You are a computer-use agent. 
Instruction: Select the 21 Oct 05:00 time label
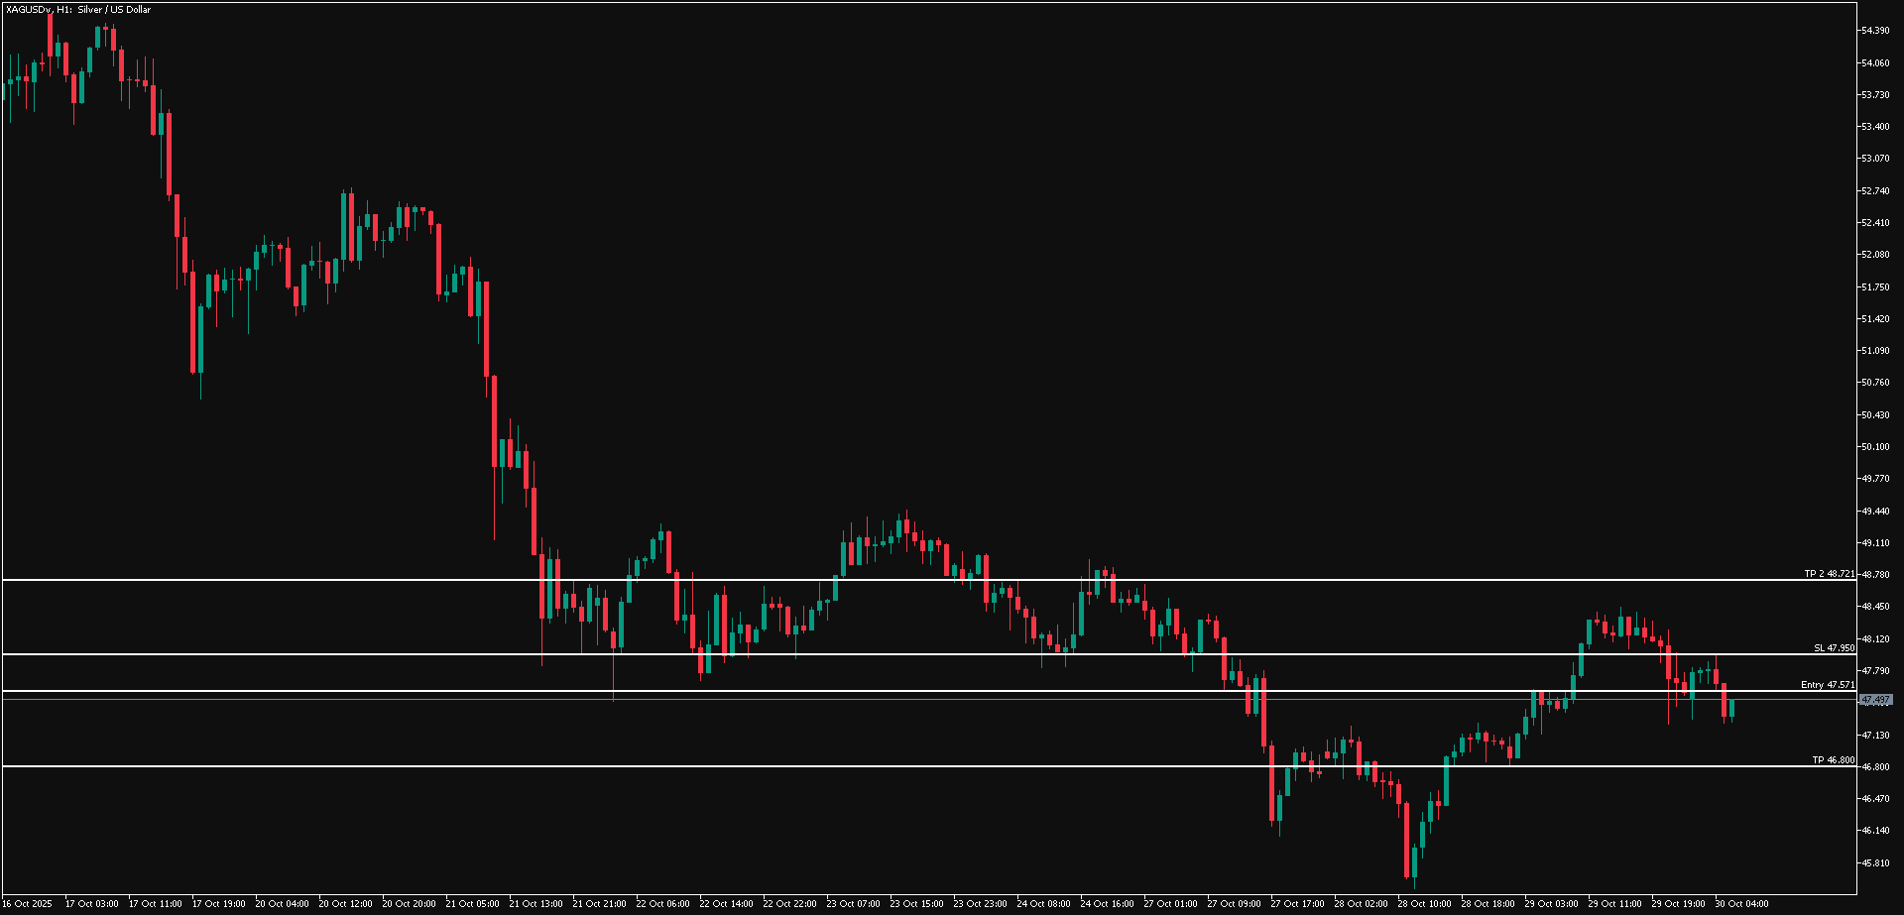point(472,904)
